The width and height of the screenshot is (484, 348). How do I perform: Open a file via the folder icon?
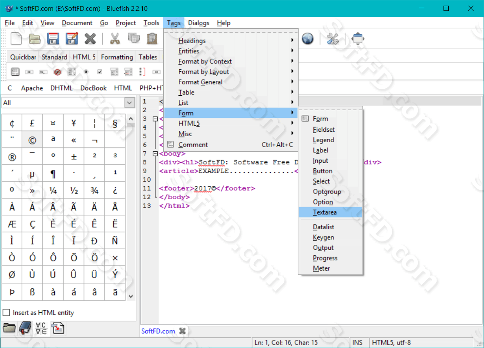pos(34,39)
